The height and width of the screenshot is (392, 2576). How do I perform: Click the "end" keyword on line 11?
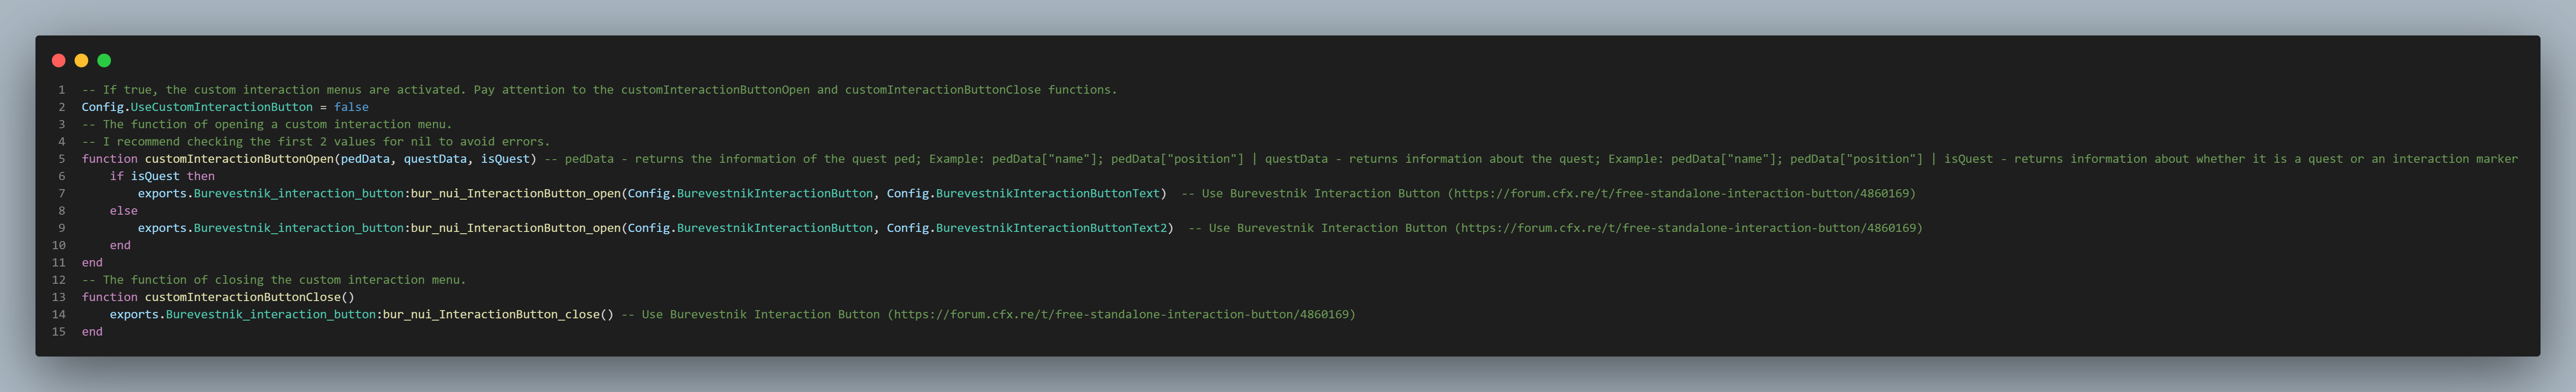coord(92,263)
